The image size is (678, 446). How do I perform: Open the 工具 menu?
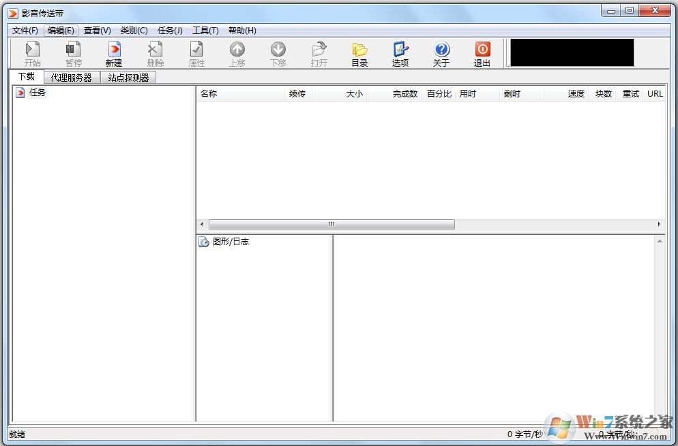pyautogui.click(x=205, y=30)
